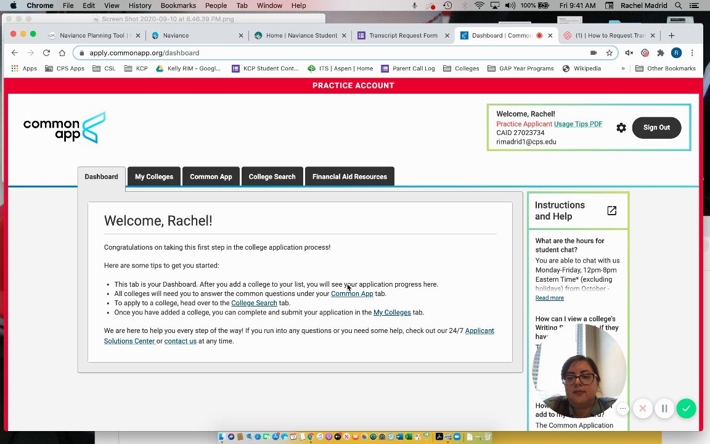
Task: Close the Transcript Request Form tab
Action: pos(447,35)
